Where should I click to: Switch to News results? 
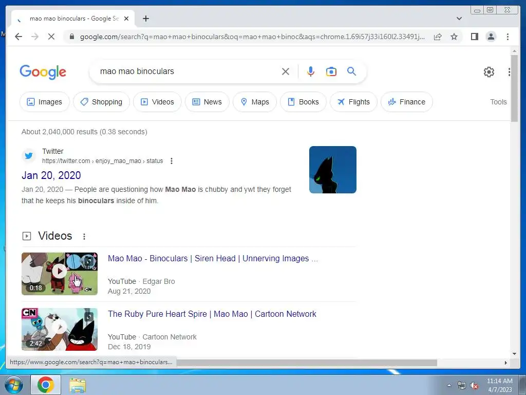(207, 102)
